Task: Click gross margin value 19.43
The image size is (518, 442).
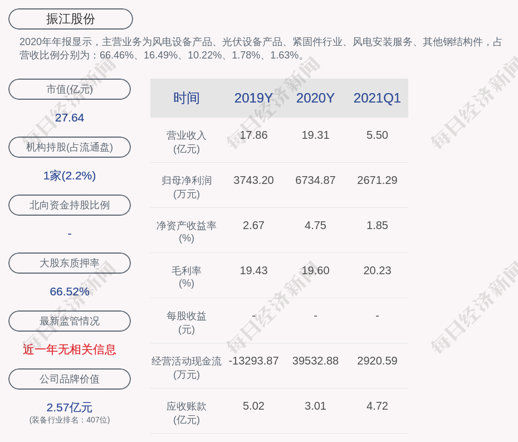Action: 253,270
